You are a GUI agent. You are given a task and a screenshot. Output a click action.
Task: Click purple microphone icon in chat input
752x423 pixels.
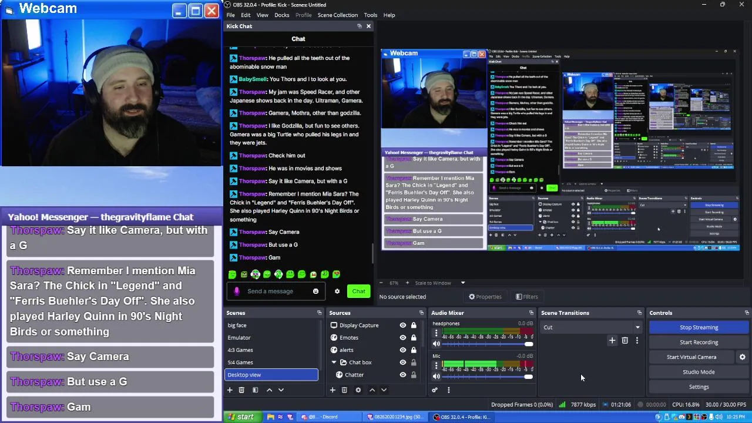pyautogui.click(x=237, y=291)
